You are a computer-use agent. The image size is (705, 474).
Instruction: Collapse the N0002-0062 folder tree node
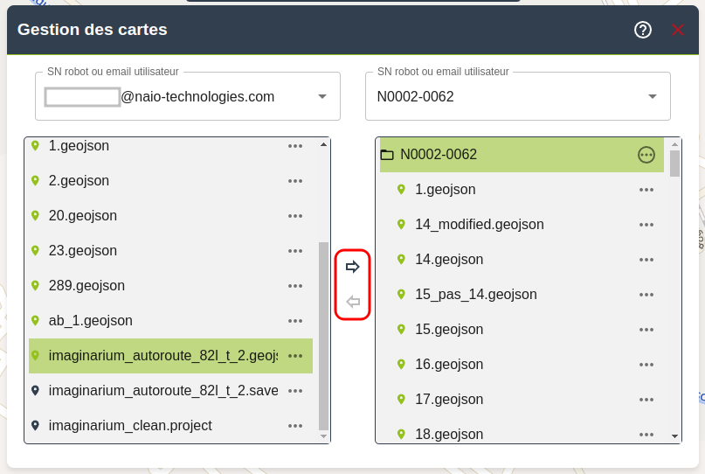tap(387, 155)
